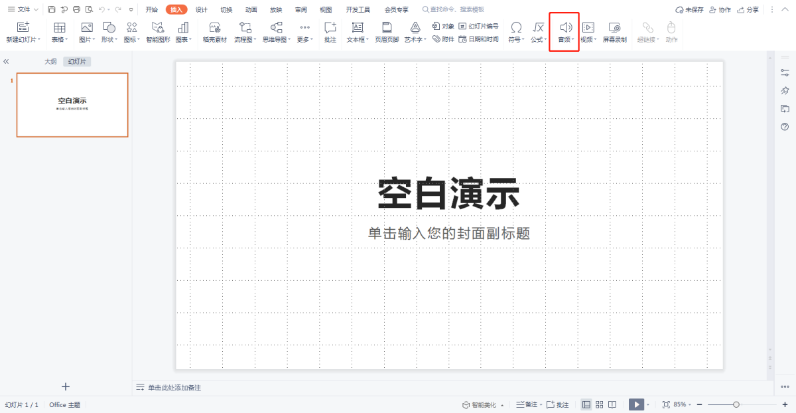Open the 图标 icons dropdown
Viewport: 796px width, 413px height.
139,40
